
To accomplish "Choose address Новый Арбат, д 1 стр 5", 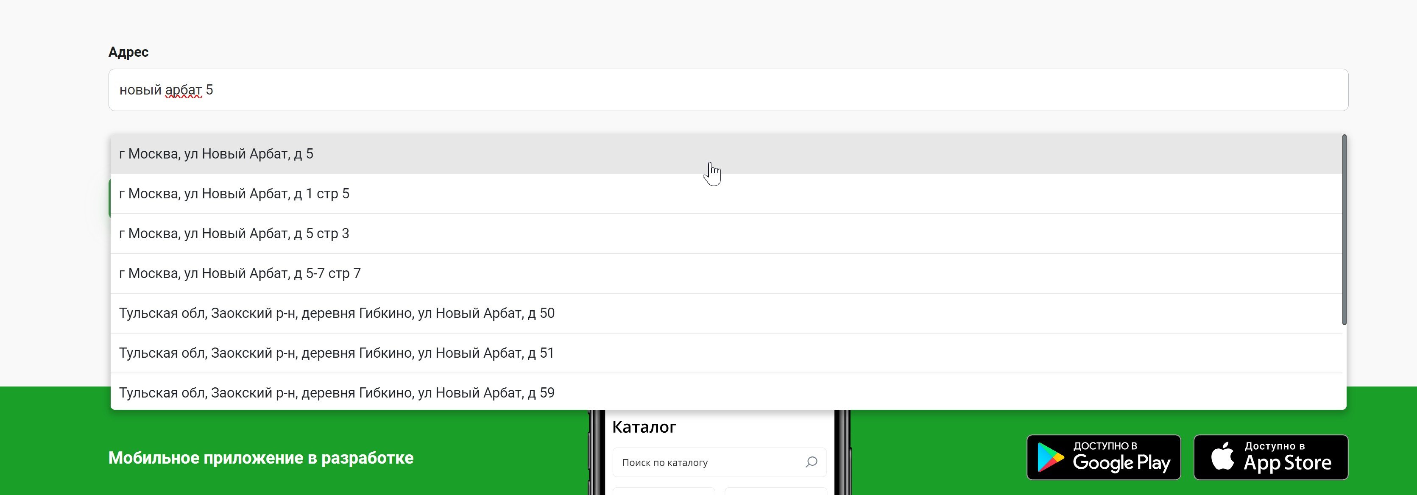I will click(x=234, y=194).
